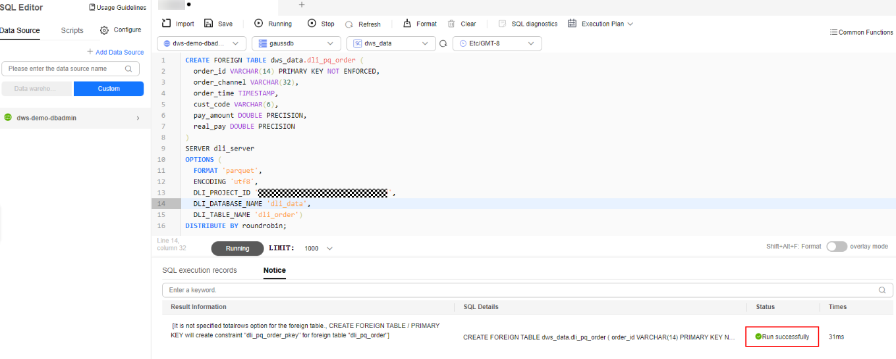Click the Execution Plan calendar icon
This screenshot has width=896, height=359.
(572, 23)
